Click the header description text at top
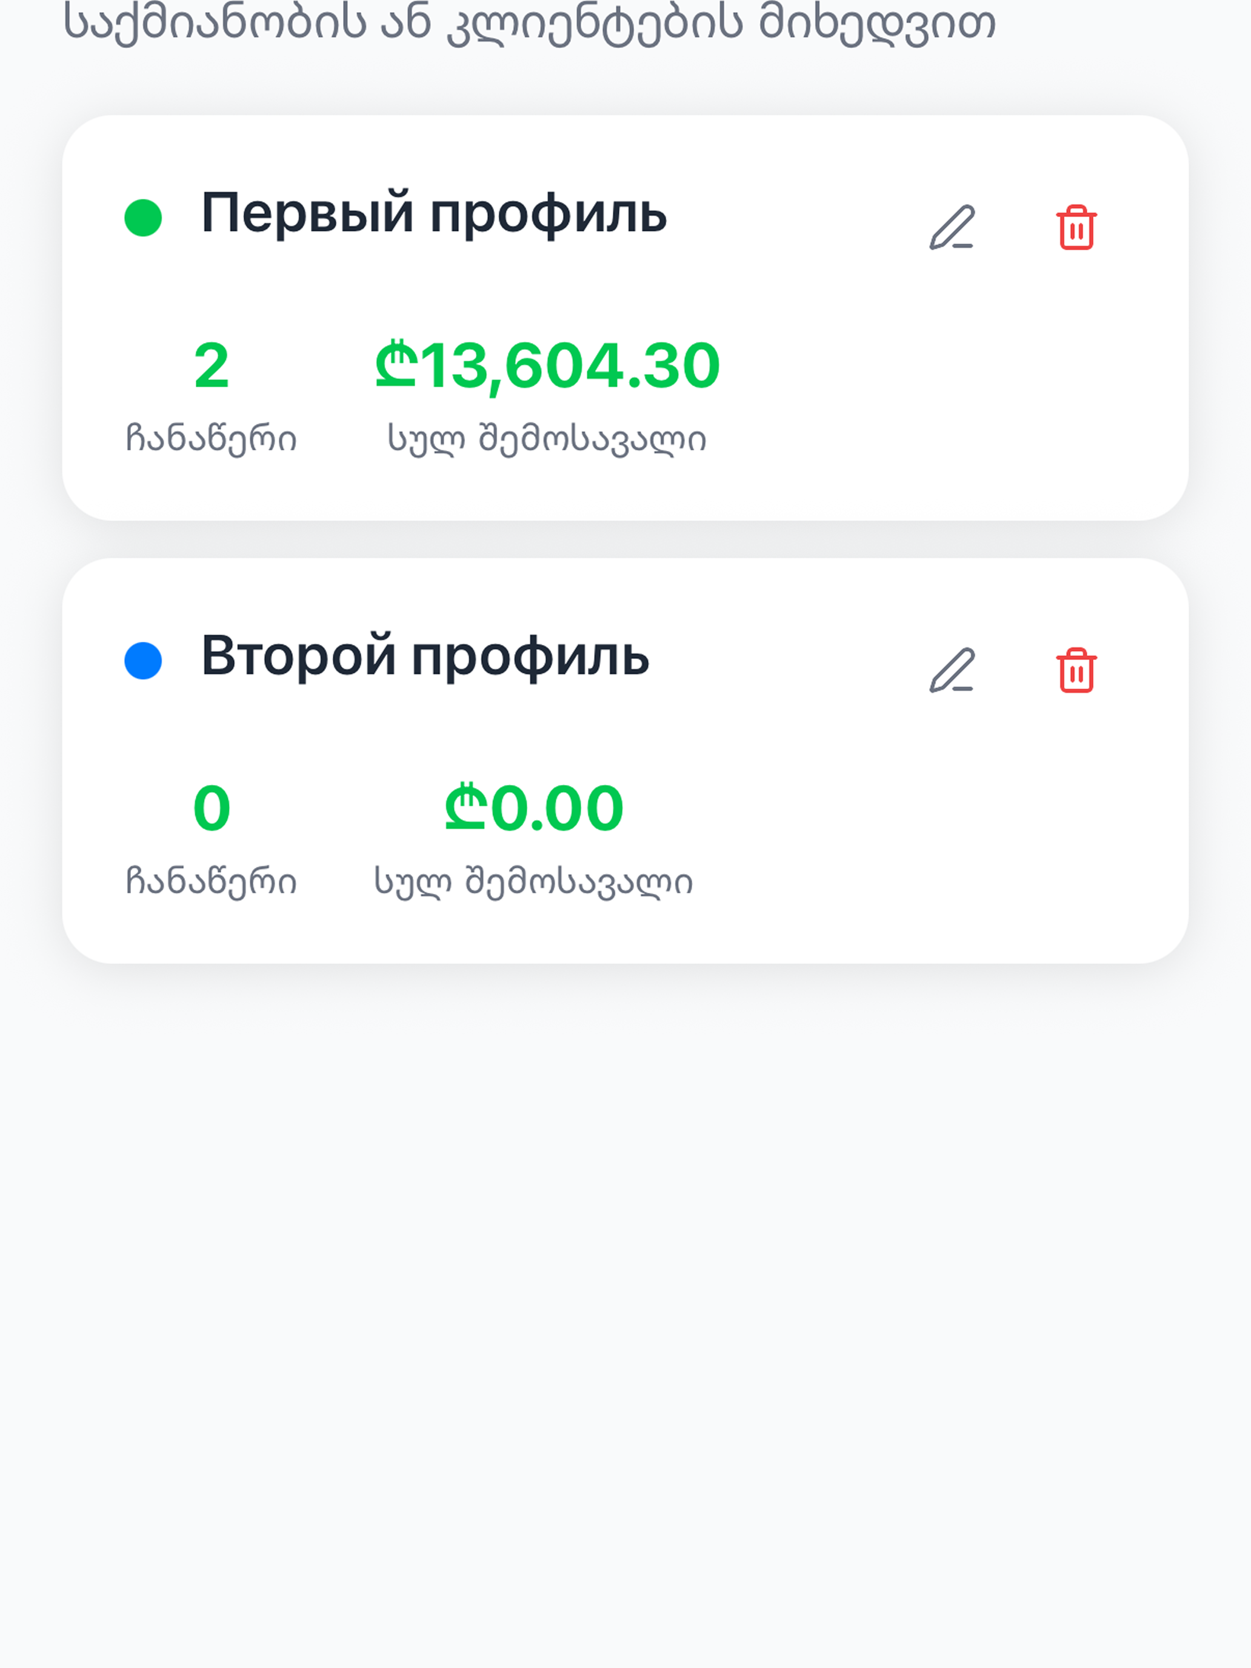Image resolution: width=1251 pixels, height=1668 pixels. point(529,22)
